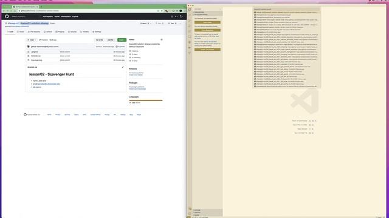Open GitHub notifications bell

click(x=172, y=16)
